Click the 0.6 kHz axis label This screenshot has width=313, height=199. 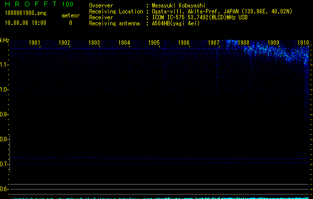tap(4, 189)
